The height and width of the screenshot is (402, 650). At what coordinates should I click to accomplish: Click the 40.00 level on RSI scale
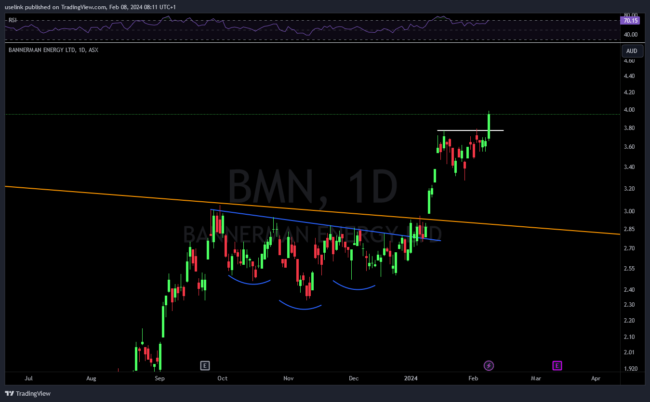click(x=630, y=35)
